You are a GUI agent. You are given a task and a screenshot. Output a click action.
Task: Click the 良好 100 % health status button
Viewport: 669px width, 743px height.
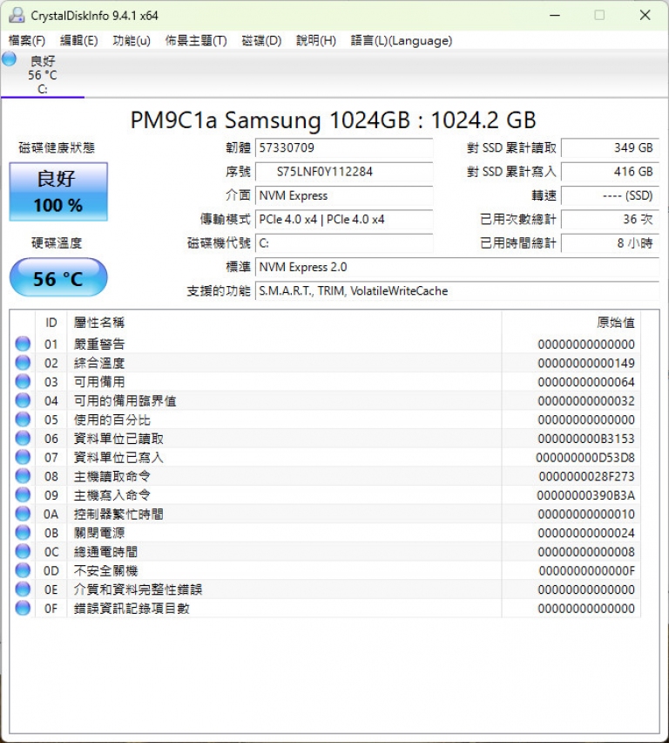coord(58,192)
